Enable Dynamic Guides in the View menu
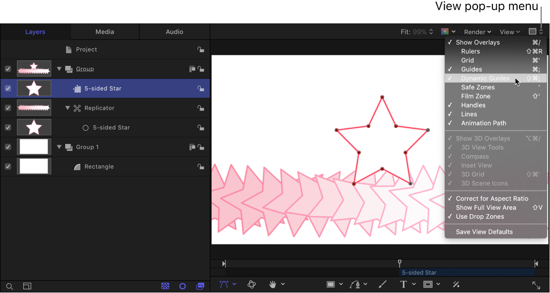The image size is (550, 293). pyautogui.click(x=485, y=78)
